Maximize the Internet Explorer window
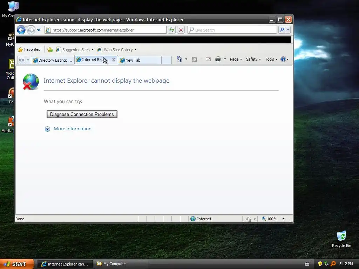Screen dimensions: 359x269 point(280,20)
